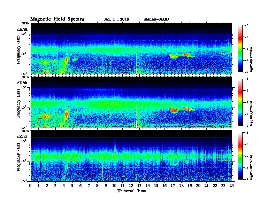Click the 15 tick on Universal Time axis

(156, 186)
